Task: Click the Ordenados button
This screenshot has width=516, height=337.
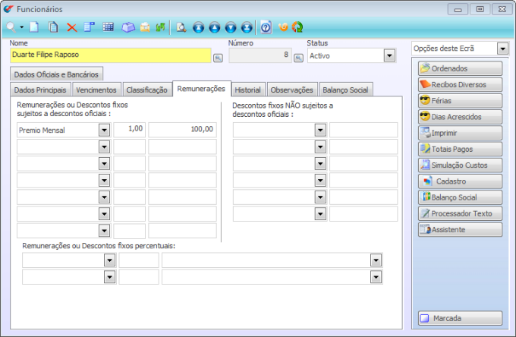Action: point(461,68)
